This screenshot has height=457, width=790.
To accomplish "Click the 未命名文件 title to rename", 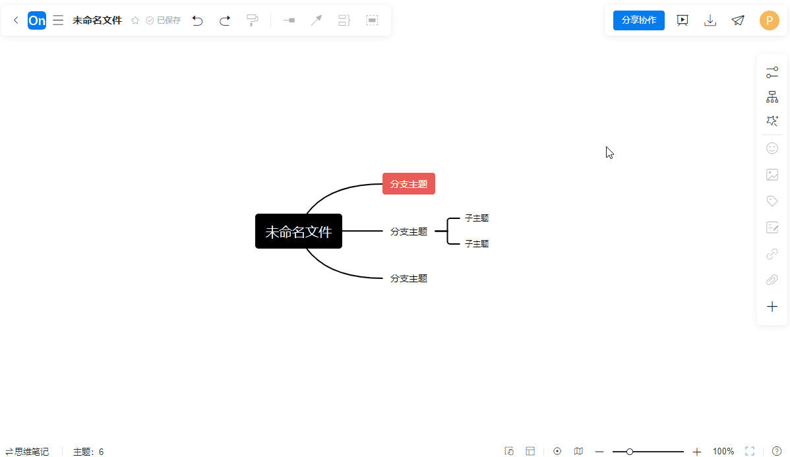I will click(x=97, y=20).
